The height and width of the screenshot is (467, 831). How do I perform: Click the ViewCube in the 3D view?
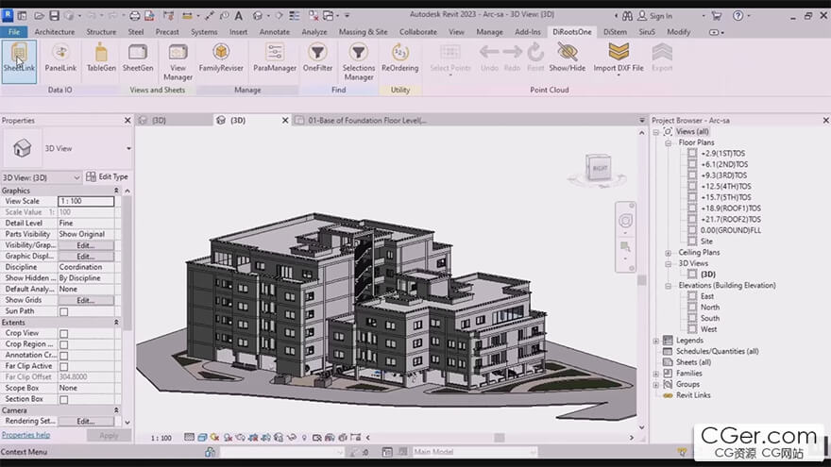tap(598, 168)
